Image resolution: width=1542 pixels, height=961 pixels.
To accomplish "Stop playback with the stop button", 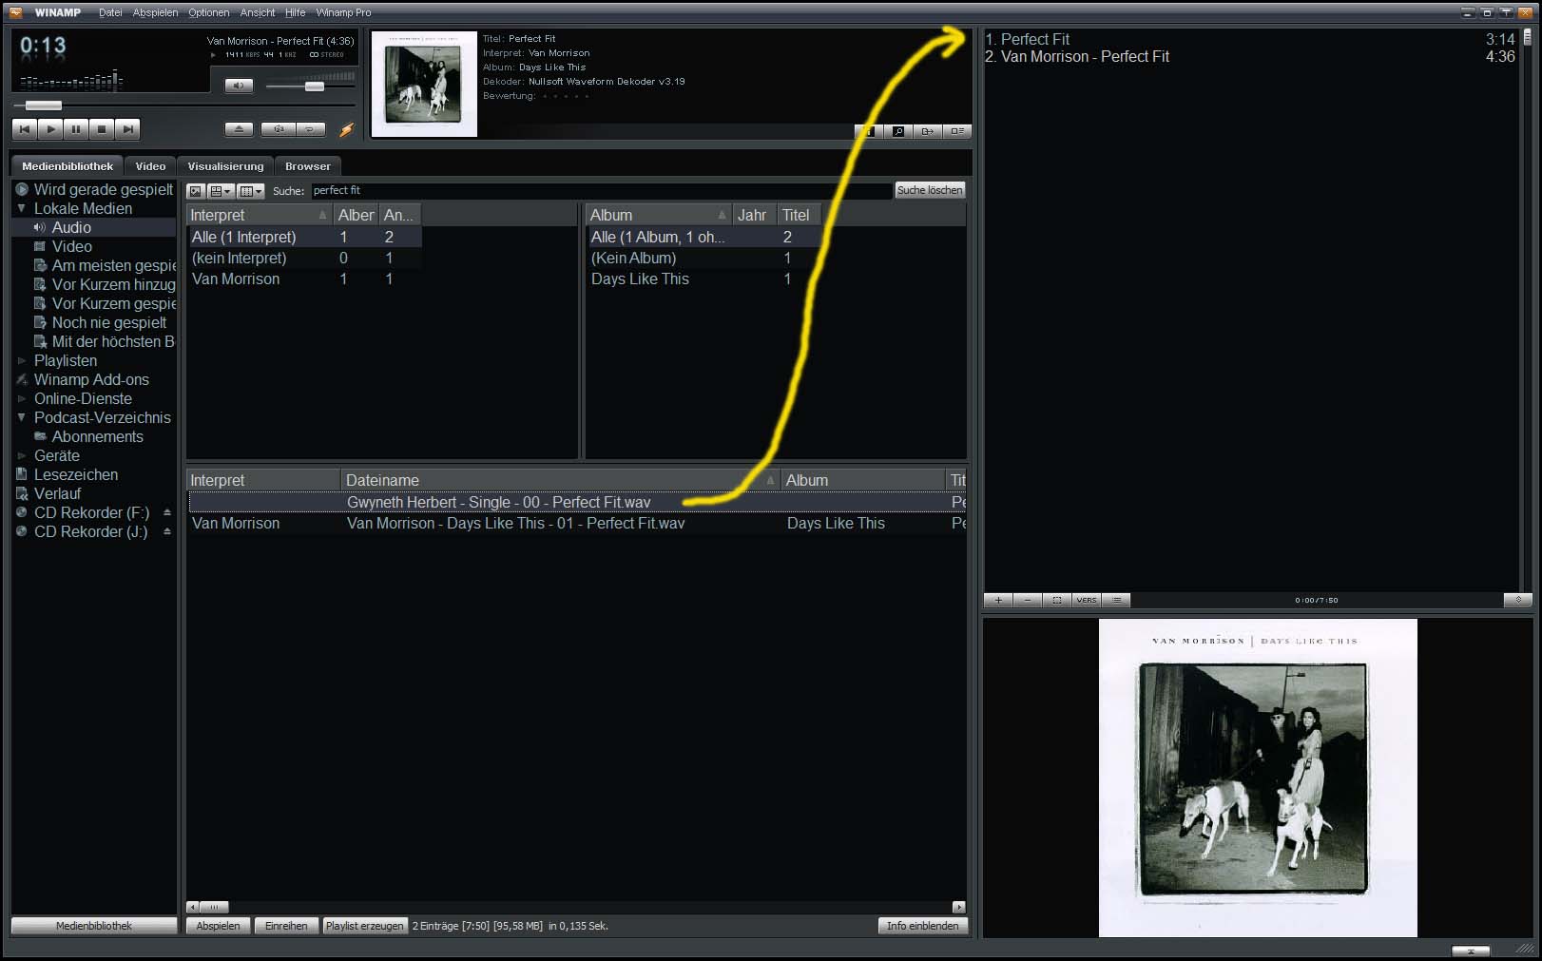I will pyautogui.click(x=102, y=129).
